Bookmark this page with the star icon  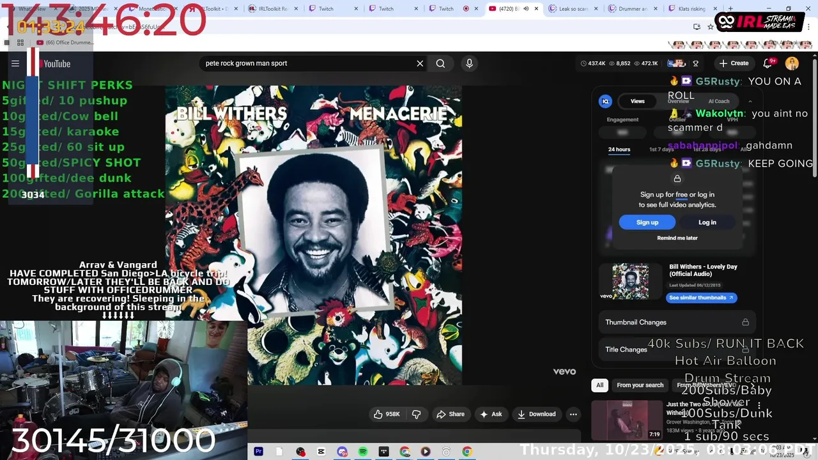click(x=711, y=27)
